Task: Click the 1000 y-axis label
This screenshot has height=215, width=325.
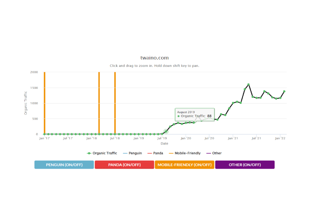Action: pos(34,103)
